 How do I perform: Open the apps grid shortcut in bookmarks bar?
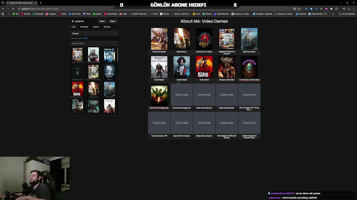point(3,14)
